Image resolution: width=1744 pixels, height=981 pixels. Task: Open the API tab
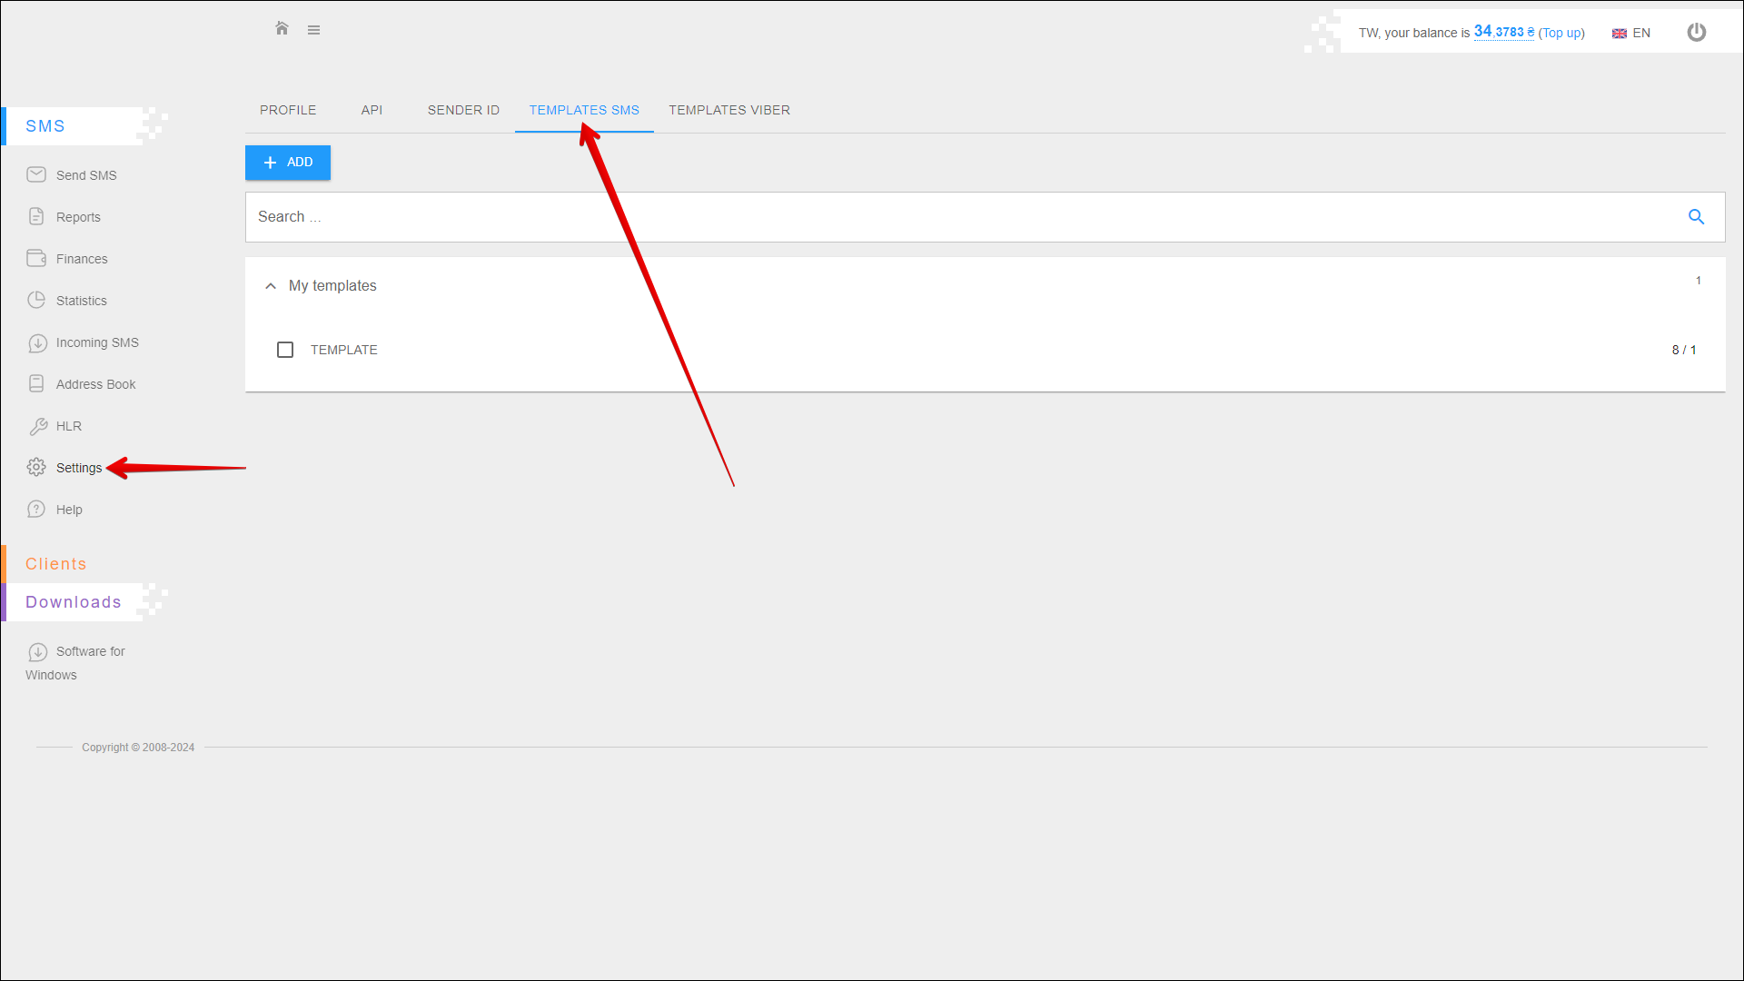pos(372,111)
